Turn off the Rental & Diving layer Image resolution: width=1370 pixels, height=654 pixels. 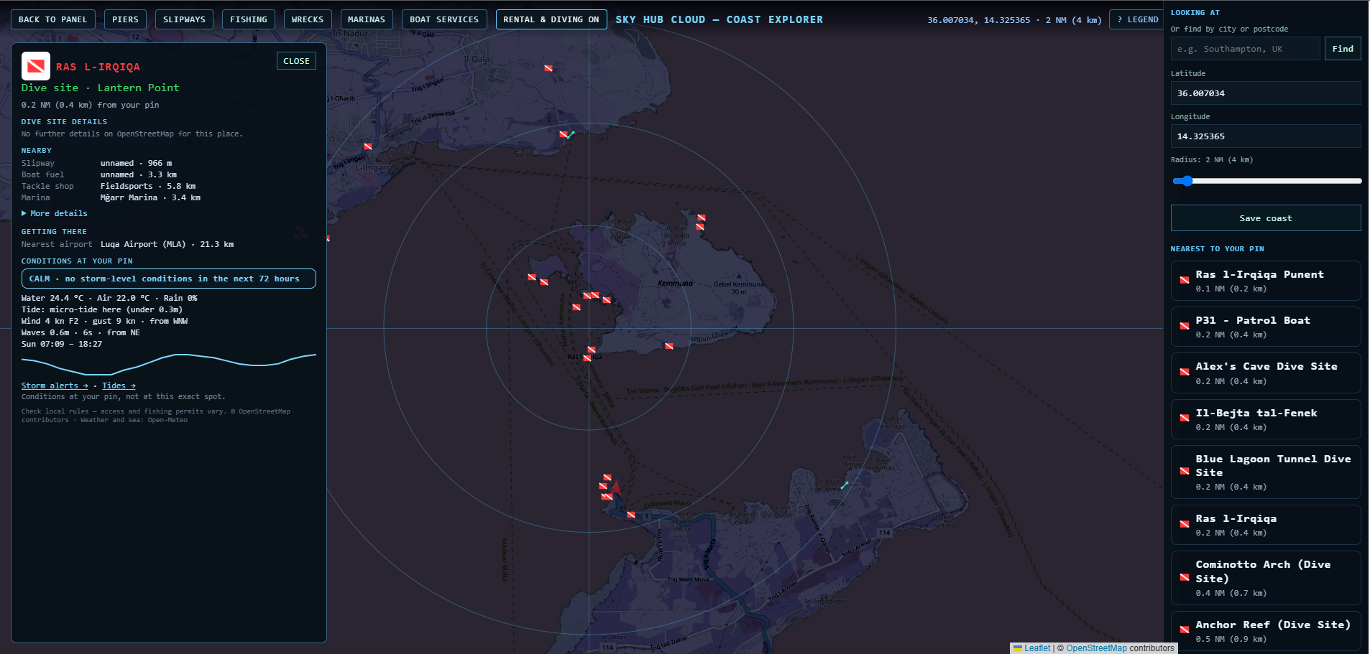551,19
